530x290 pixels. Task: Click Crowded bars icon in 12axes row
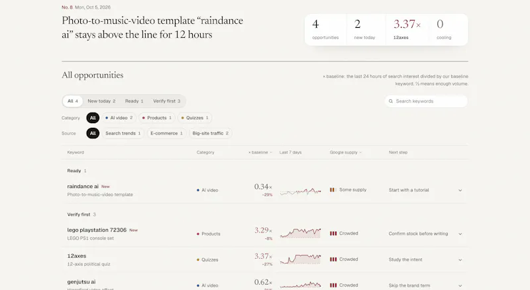click(333, 260)
